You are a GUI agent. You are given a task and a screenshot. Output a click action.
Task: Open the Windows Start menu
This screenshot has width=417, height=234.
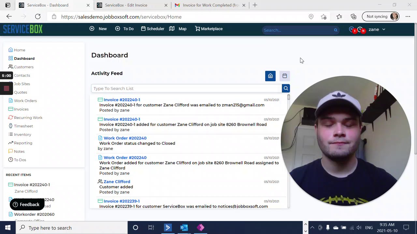point(8,228)
